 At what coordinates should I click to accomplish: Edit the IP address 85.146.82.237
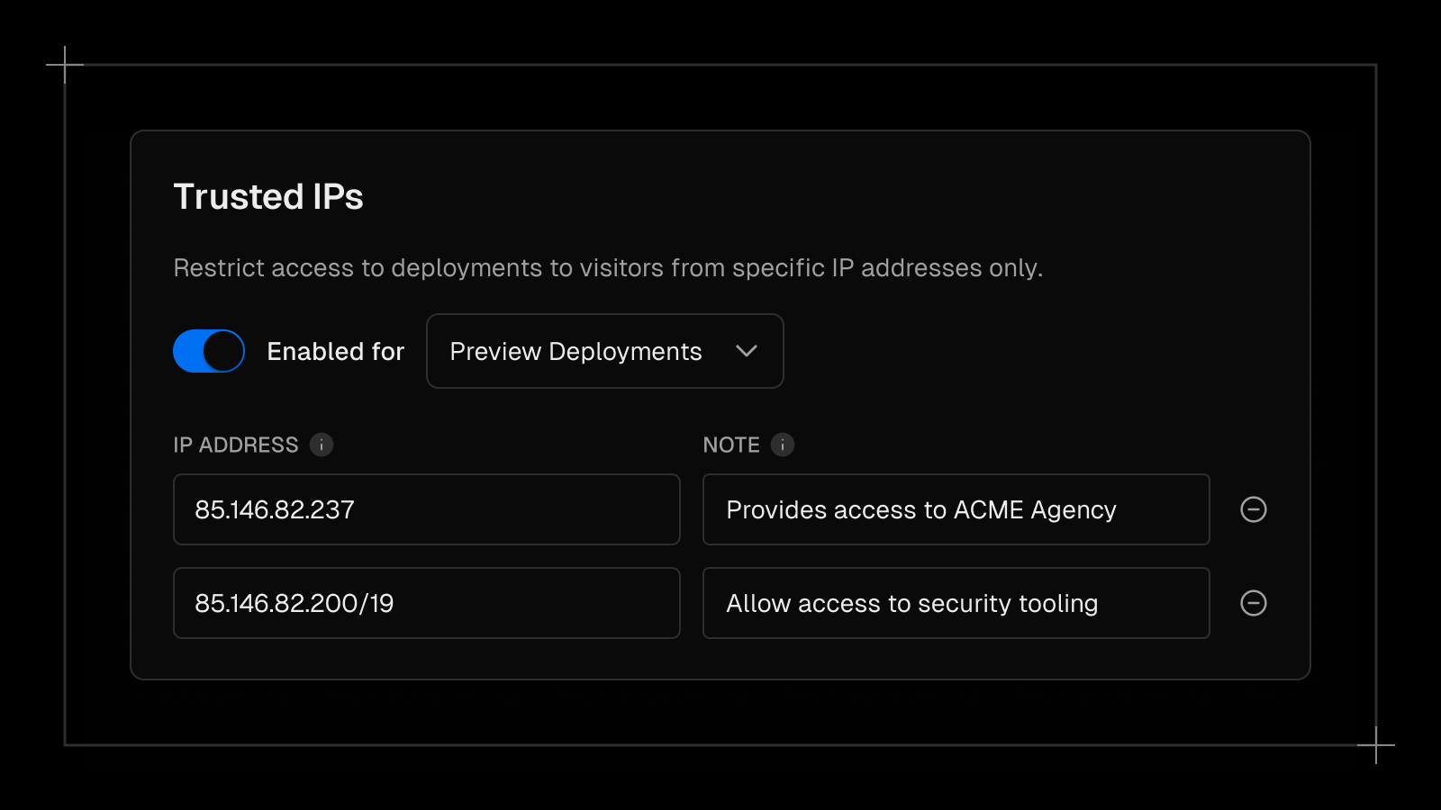427,509
